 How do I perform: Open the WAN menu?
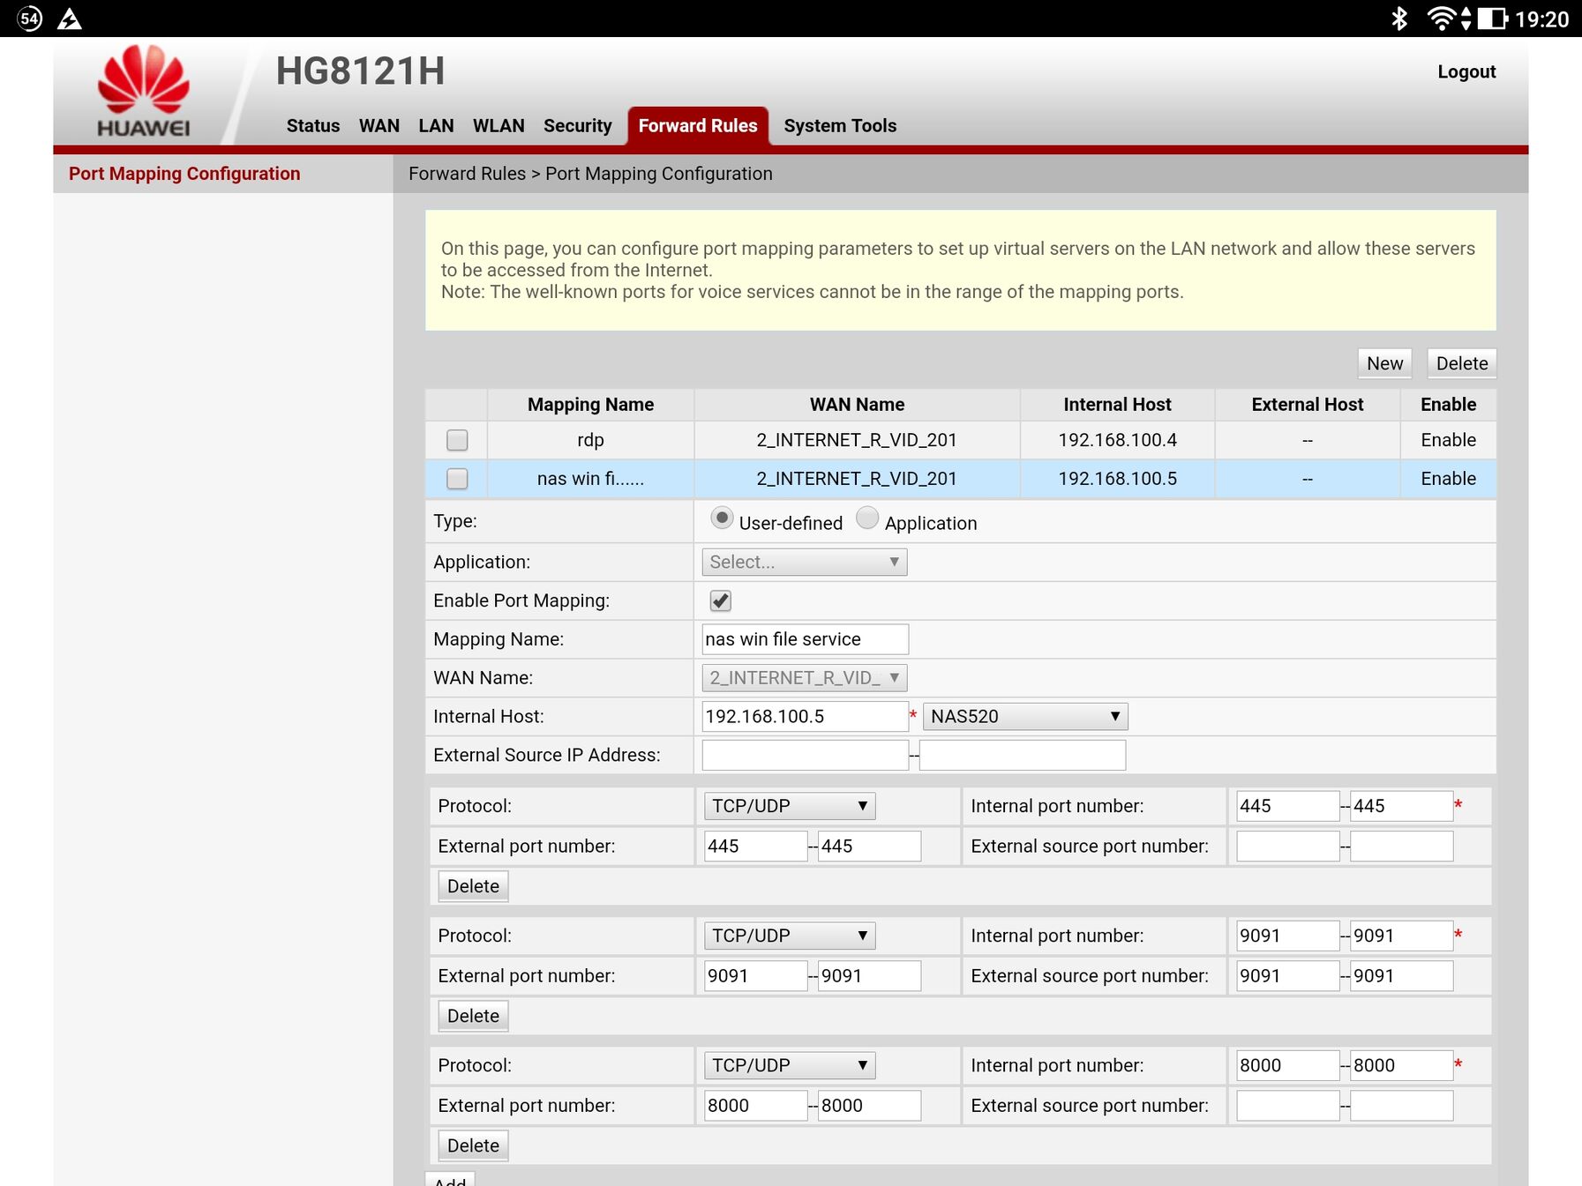click(x=379, y=126)
